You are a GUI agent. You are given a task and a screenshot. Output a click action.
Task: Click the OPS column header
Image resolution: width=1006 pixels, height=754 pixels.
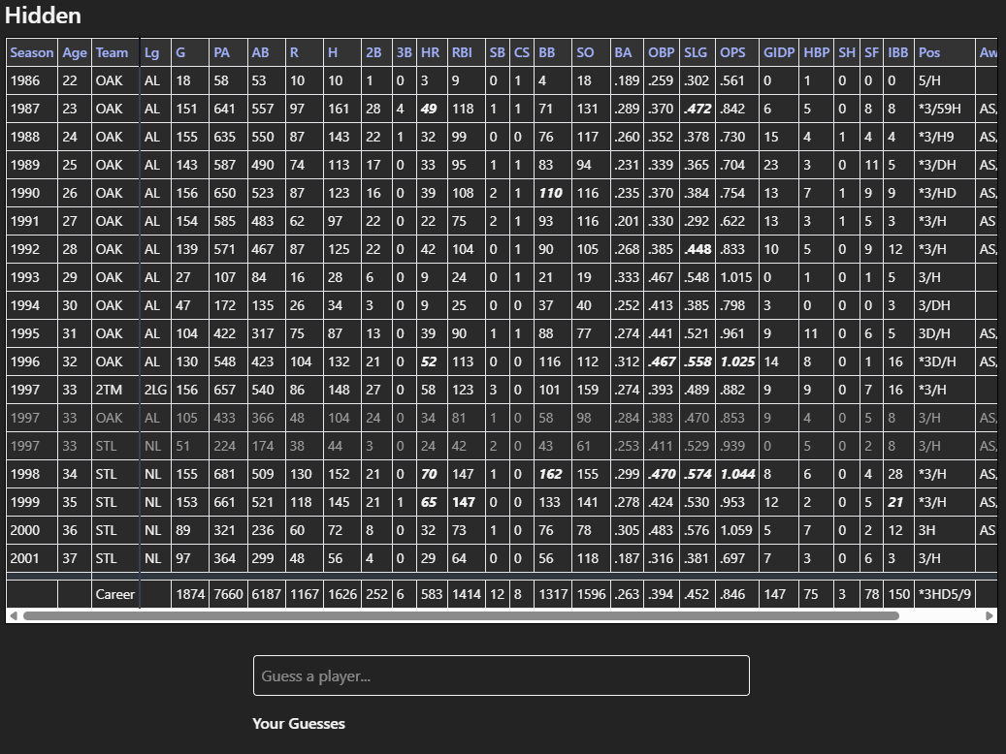pyautogui.click(x=732, y=52)
